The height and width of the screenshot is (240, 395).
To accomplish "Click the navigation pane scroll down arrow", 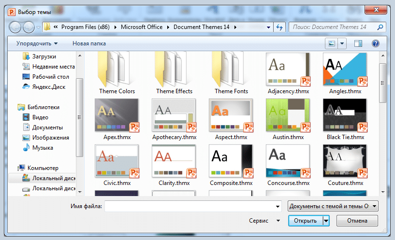I will pos(80,192).
